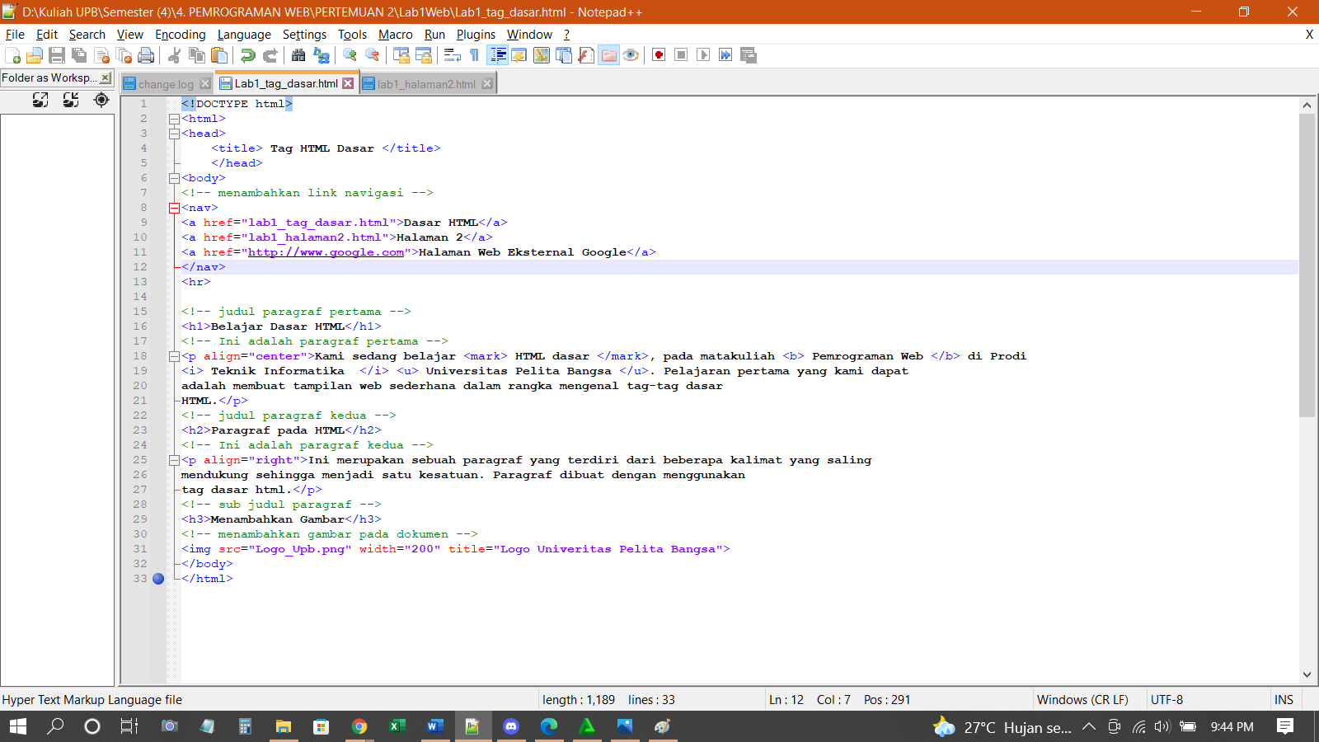Save the current file via toolbar

coord(57,55)
